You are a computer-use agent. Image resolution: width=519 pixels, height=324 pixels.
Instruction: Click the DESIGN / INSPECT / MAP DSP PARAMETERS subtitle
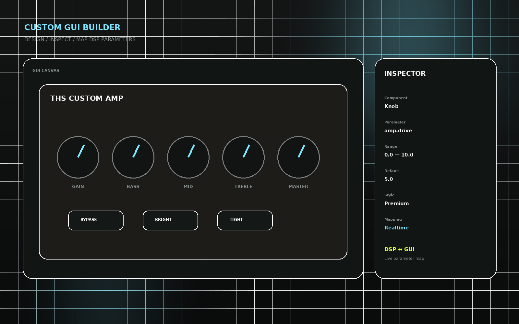pos(80,40)
